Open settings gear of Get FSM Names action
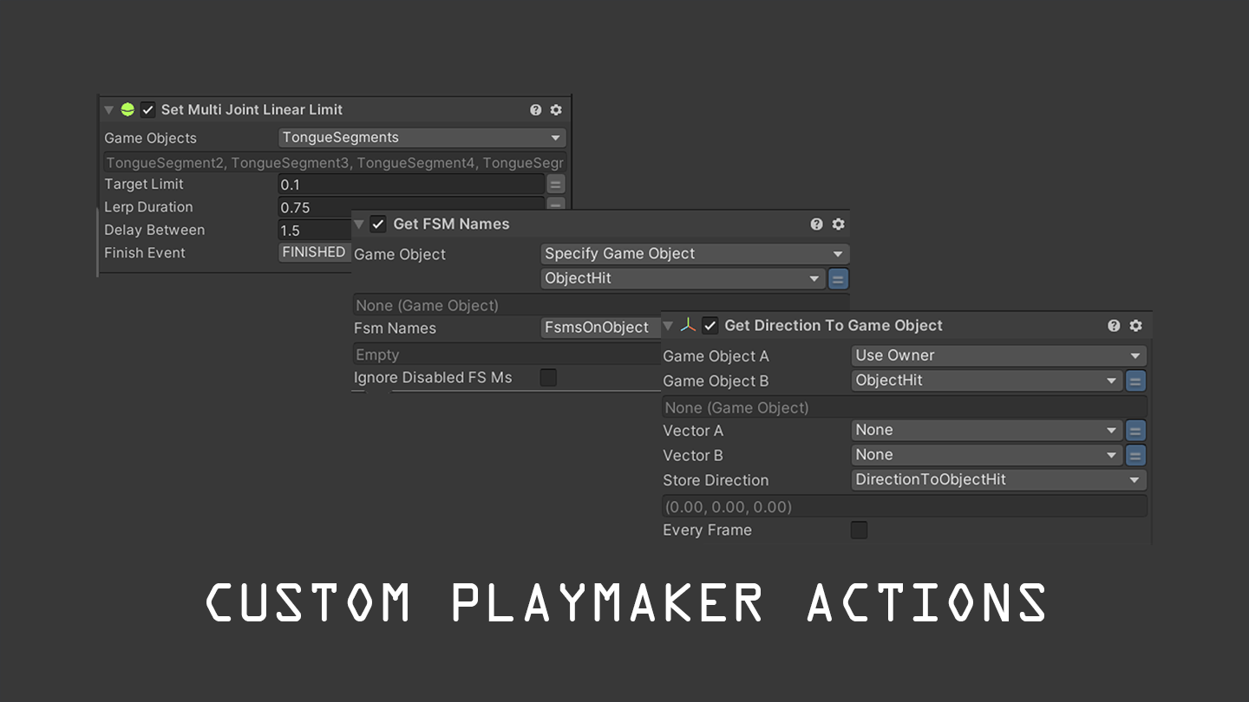 pyautogui.click(x=838, y=224)
